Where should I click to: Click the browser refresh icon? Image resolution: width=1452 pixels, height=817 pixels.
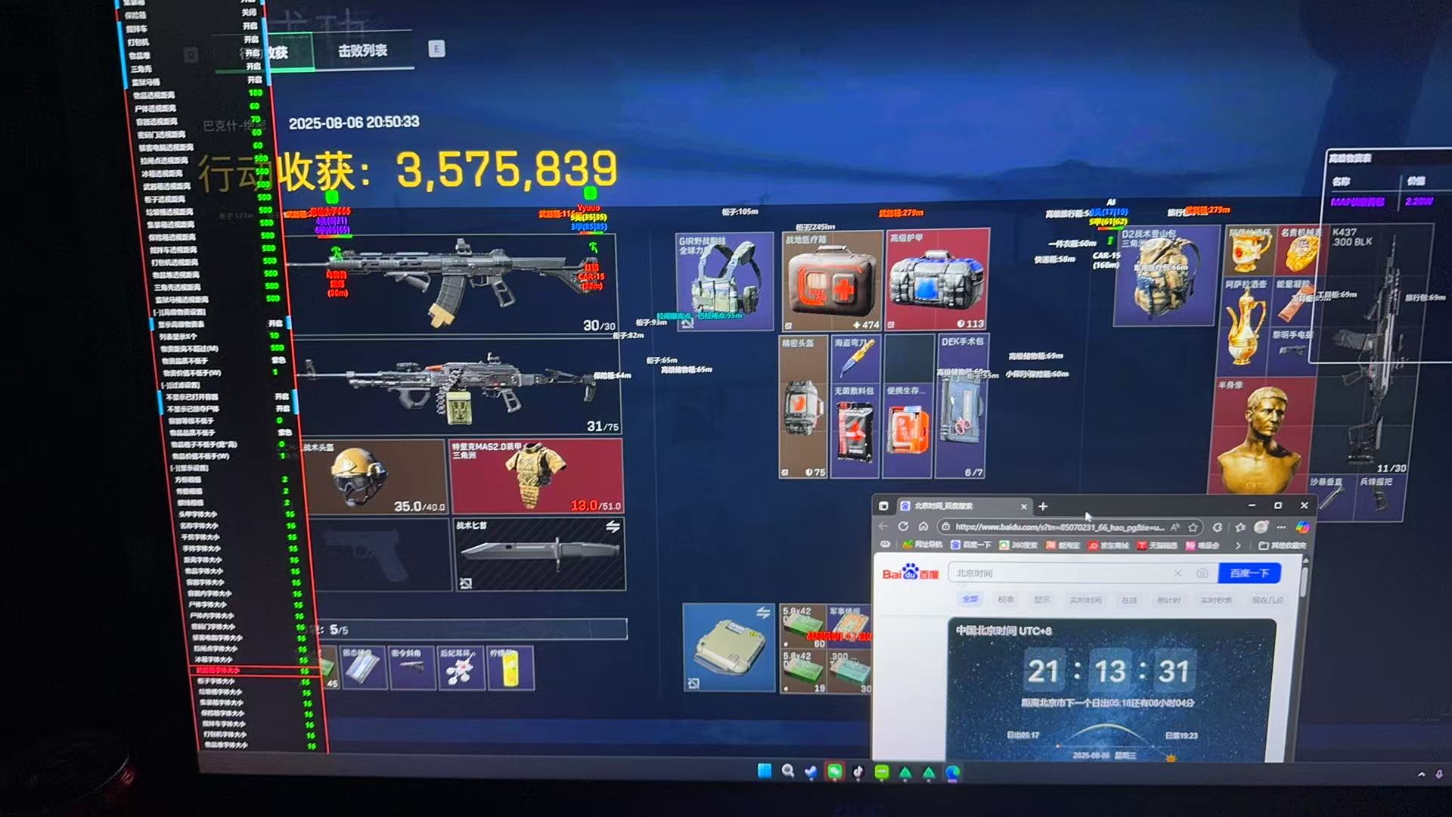pos(903,527)
